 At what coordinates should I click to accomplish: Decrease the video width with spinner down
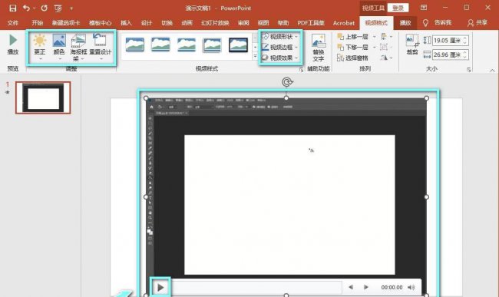(465, 57)
